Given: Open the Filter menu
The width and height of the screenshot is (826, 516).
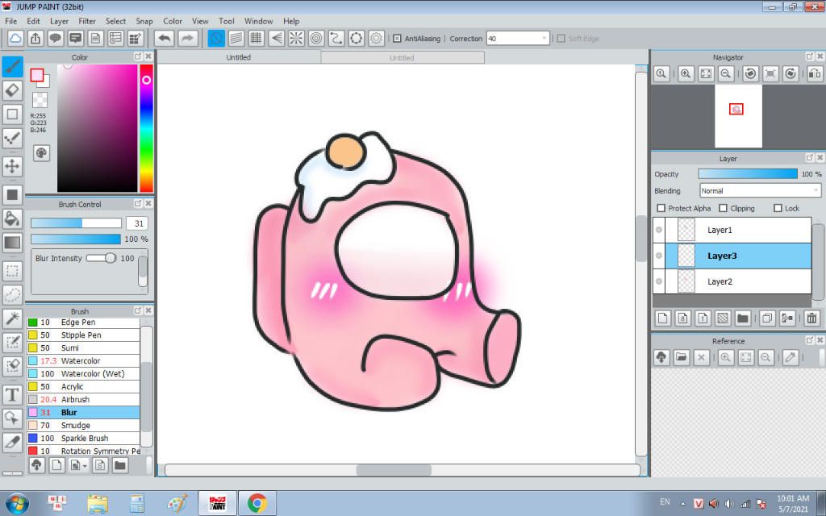Looking at the screenshot, I should 87,21.
